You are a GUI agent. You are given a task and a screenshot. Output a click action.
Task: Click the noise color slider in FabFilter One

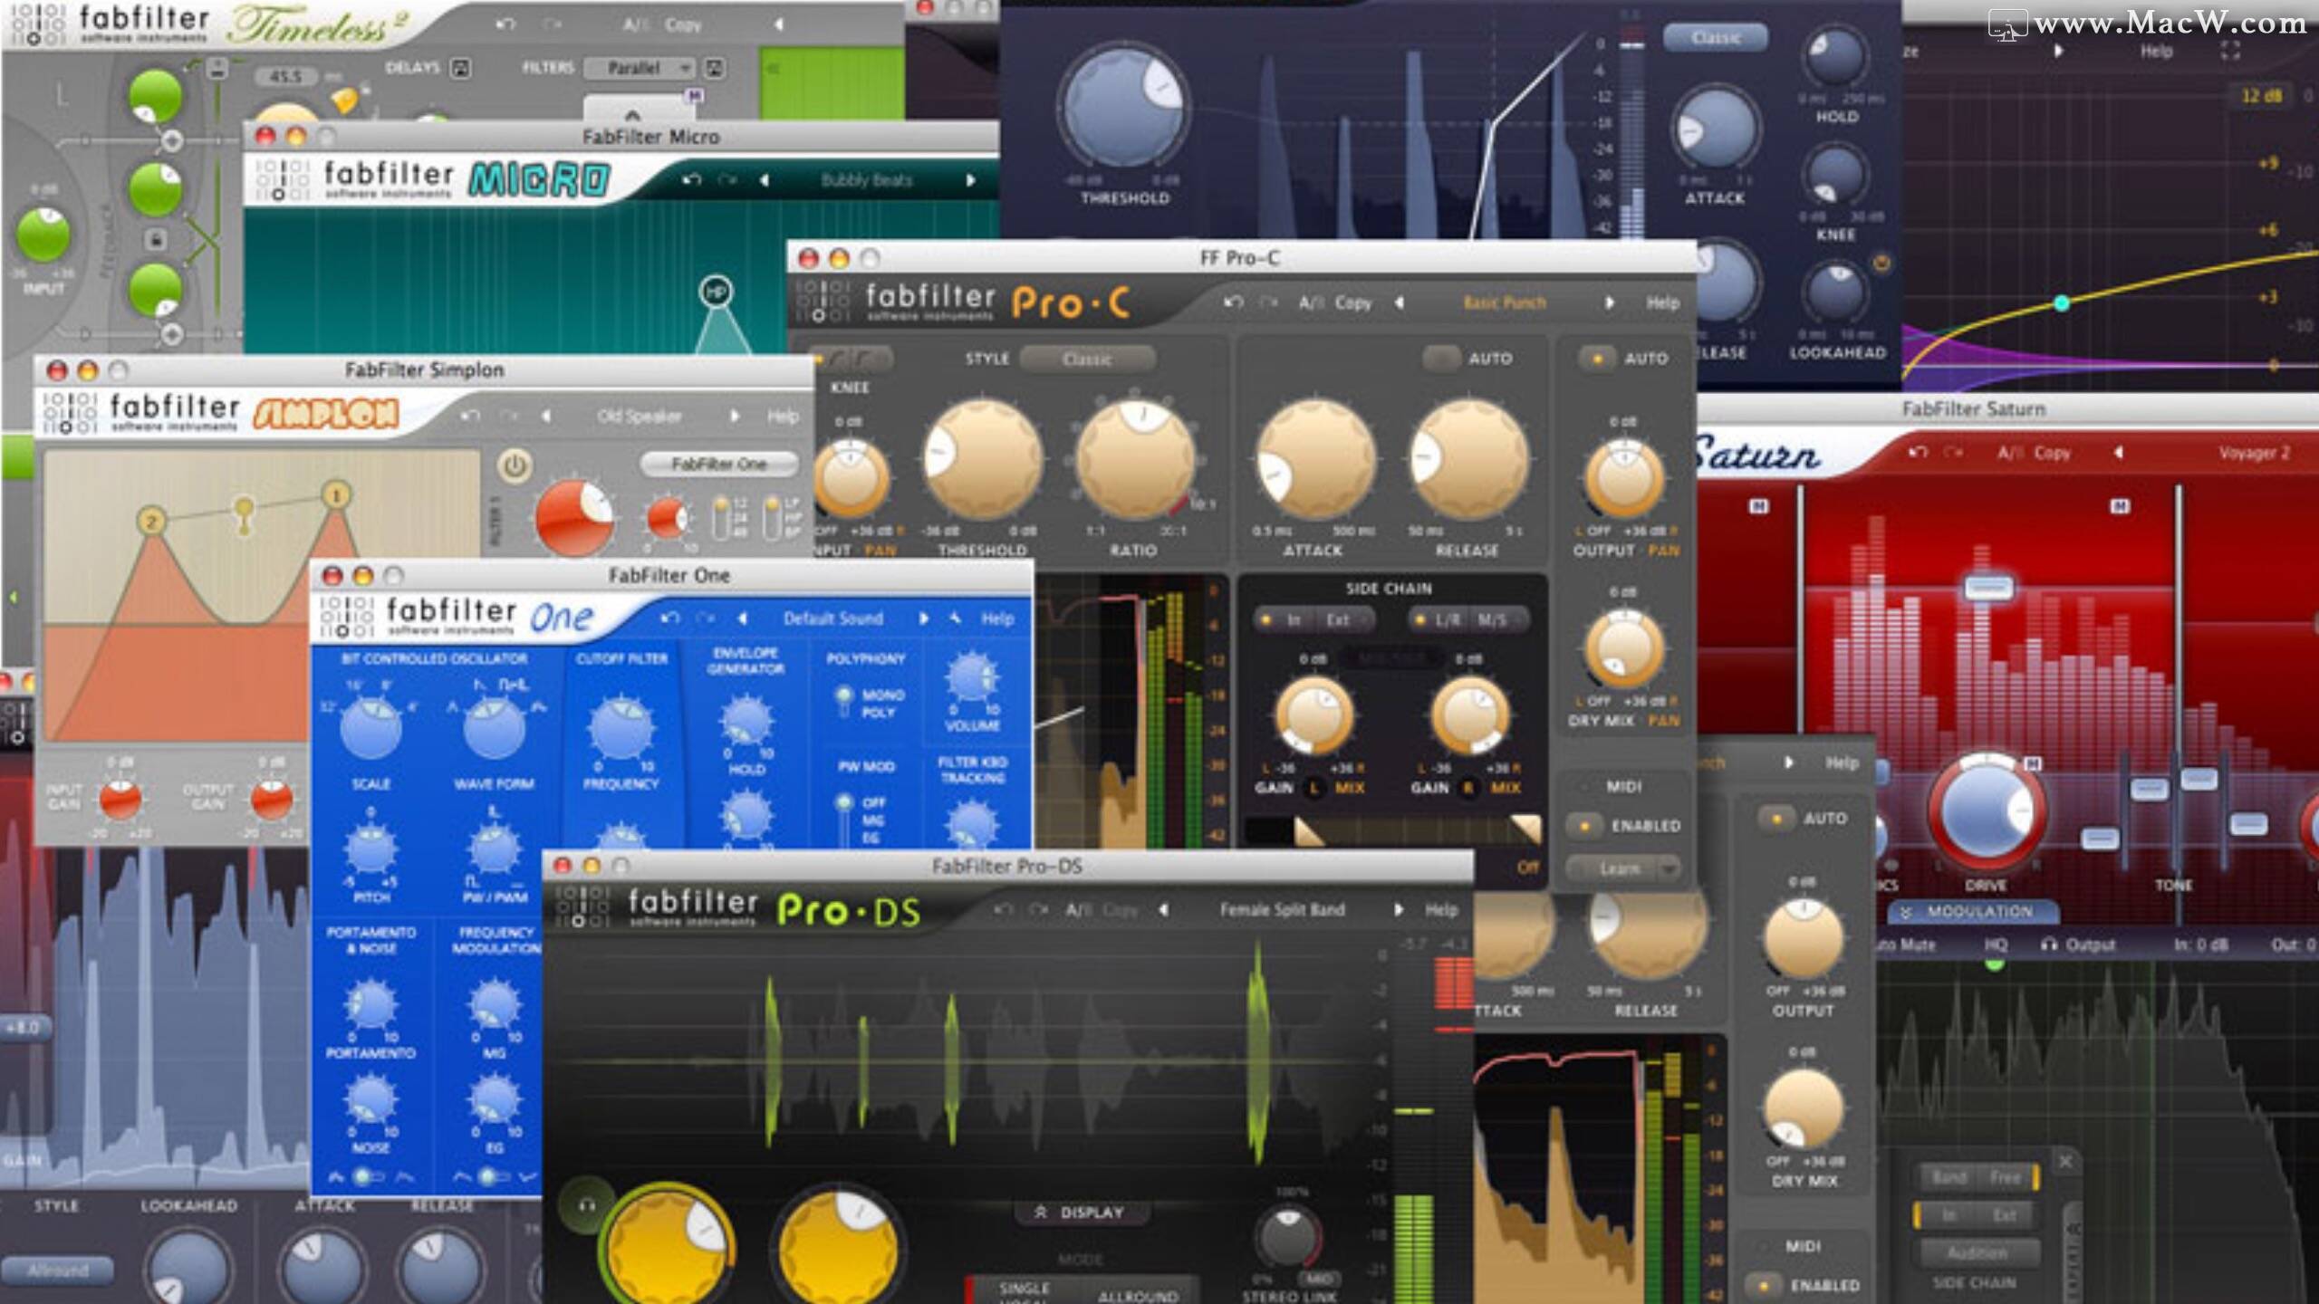pyautogui.click(x=369, y=1177)
